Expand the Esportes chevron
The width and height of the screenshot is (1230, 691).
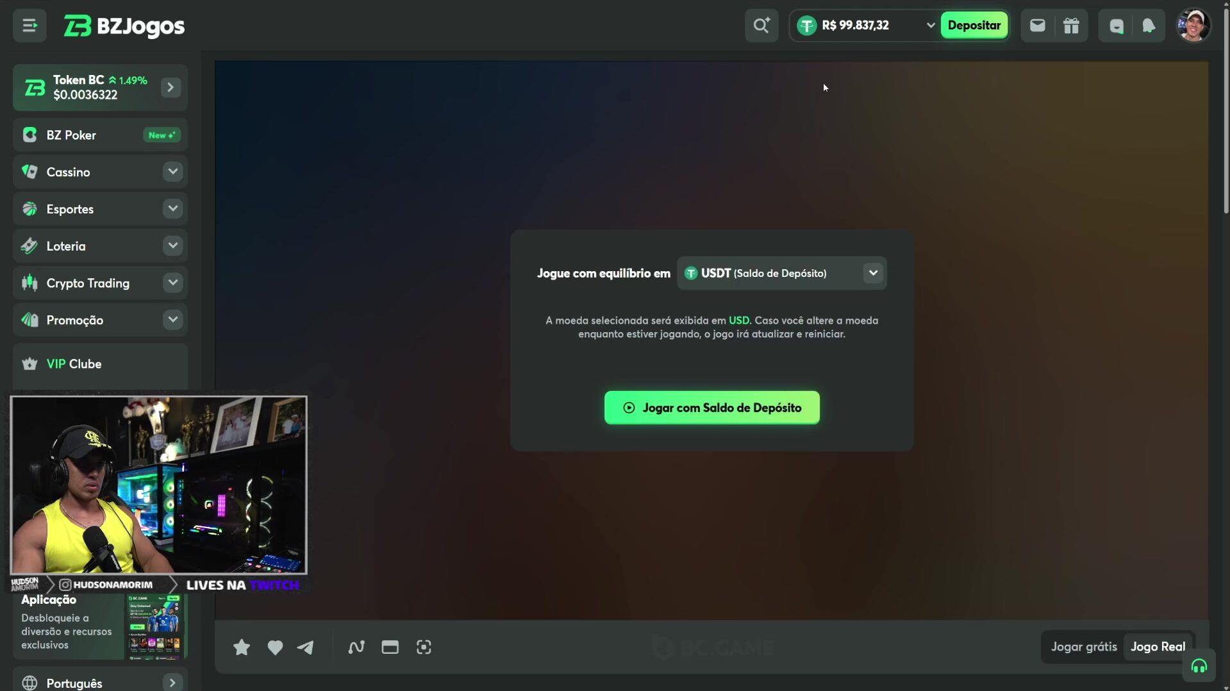pos(172,209)
